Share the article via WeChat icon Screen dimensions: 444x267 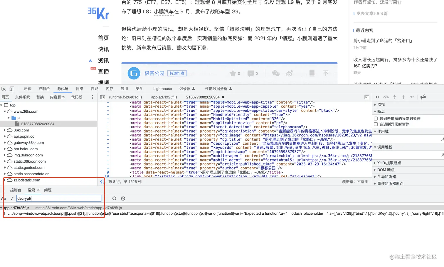(276, 73)
